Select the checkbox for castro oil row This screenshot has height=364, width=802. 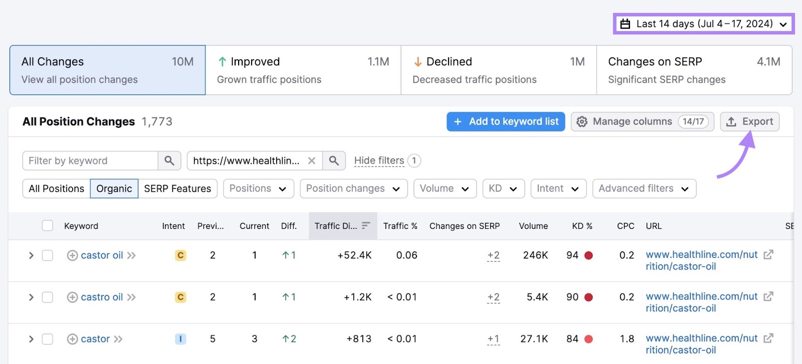click(x=48, y=297)
